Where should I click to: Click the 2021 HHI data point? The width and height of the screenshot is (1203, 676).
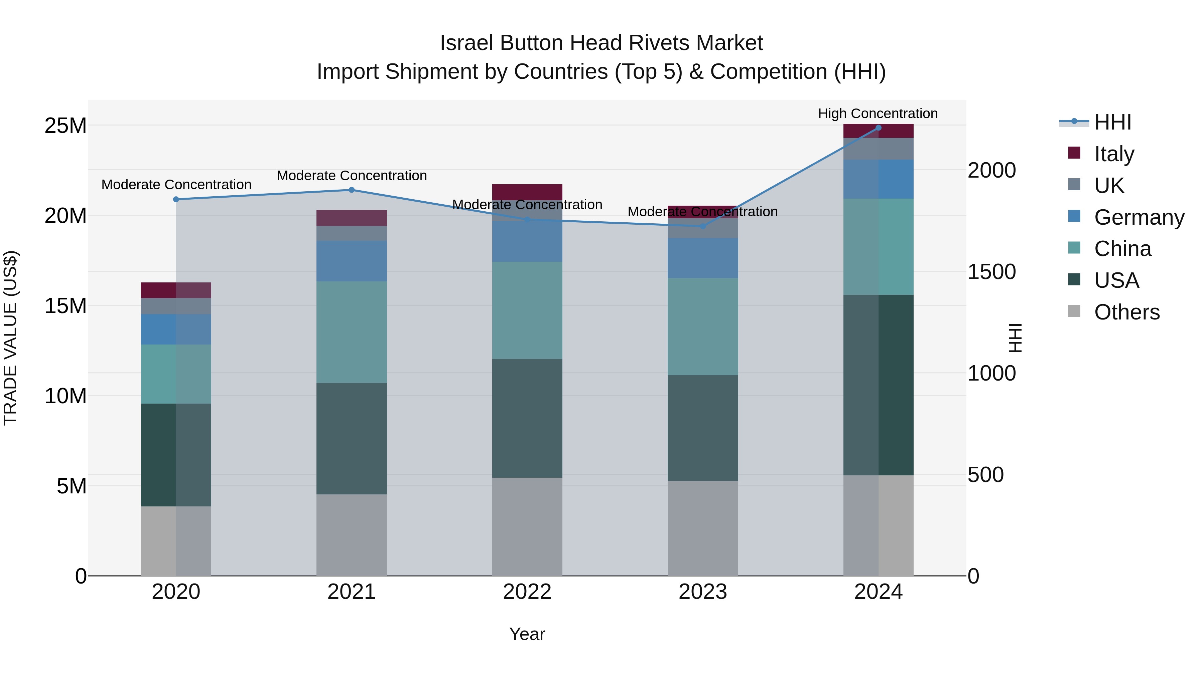[x=352, y=190]
